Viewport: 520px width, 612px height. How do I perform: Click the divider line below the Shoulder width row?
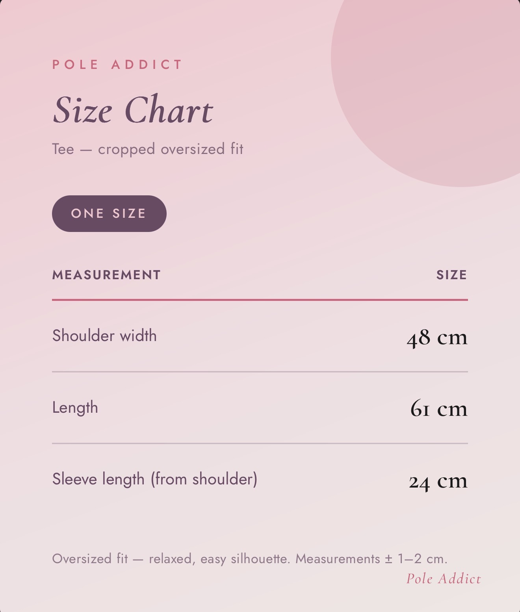[x=260, y=371]
